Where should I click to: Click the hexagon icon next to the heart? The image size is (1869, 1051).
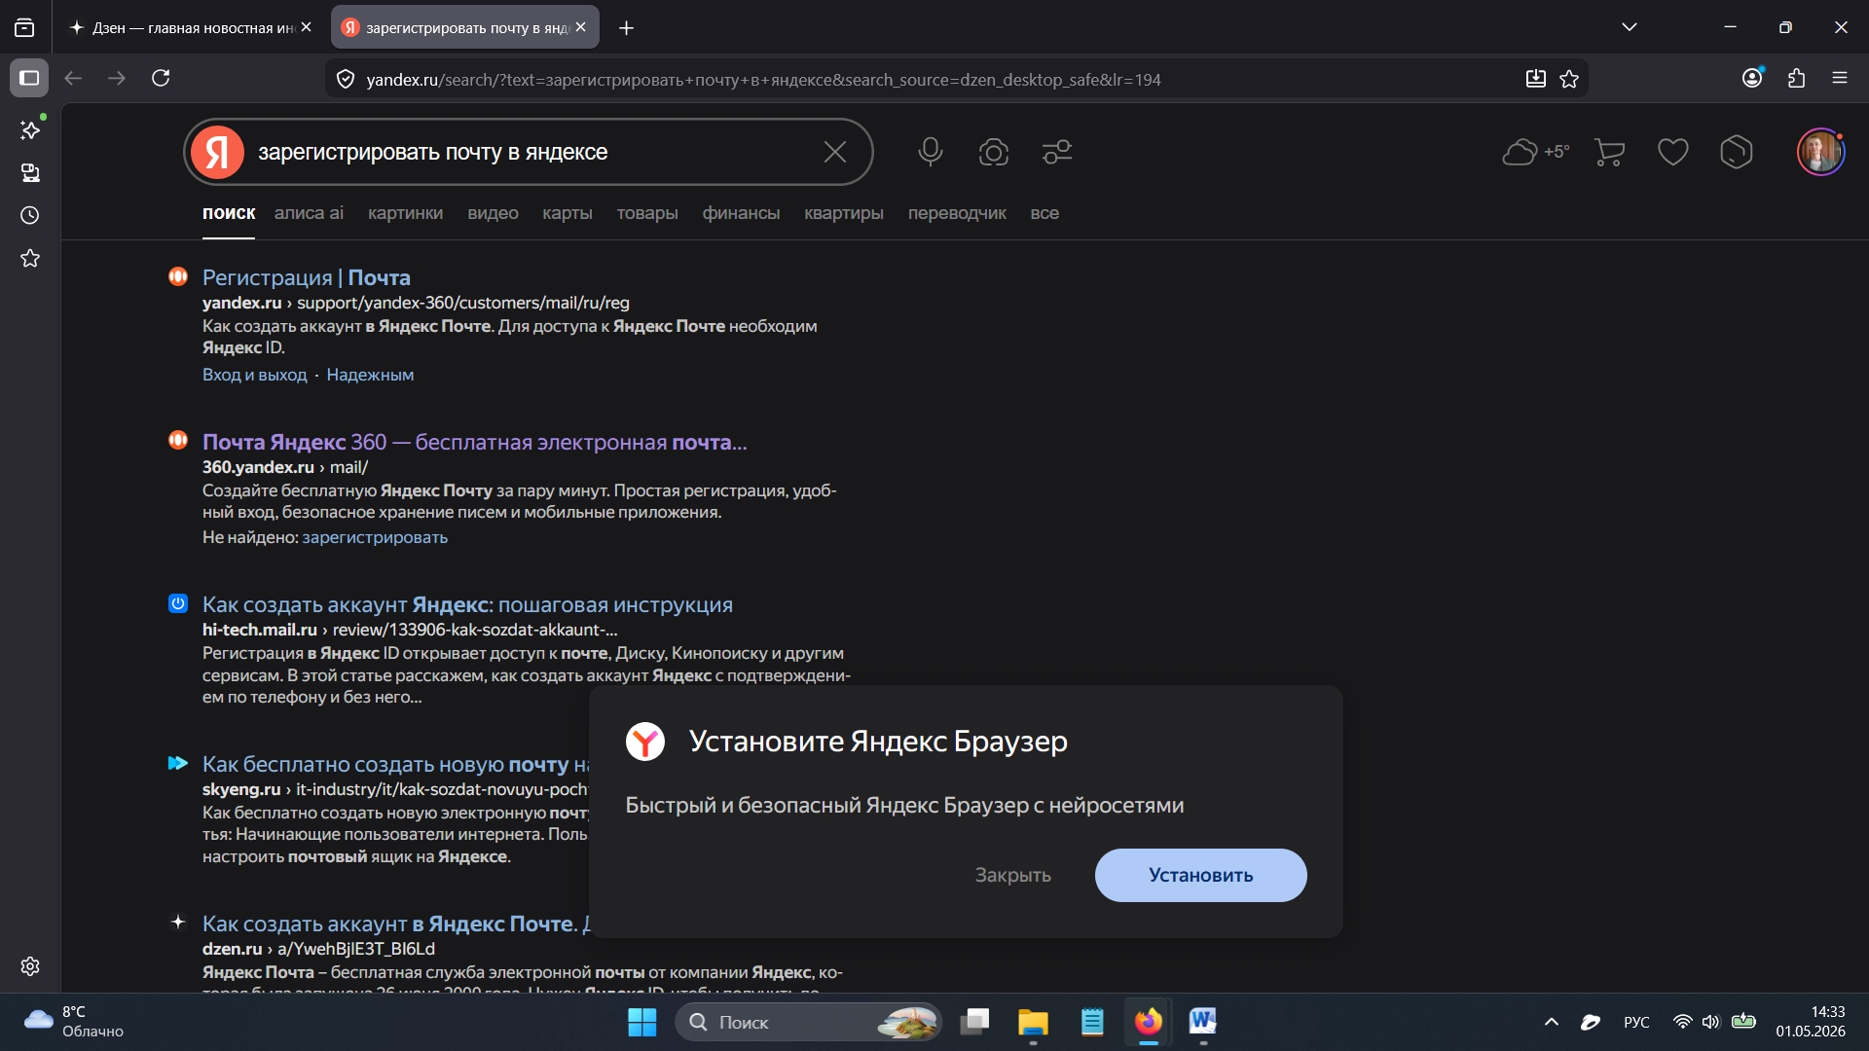click(x=1737, y=152)
